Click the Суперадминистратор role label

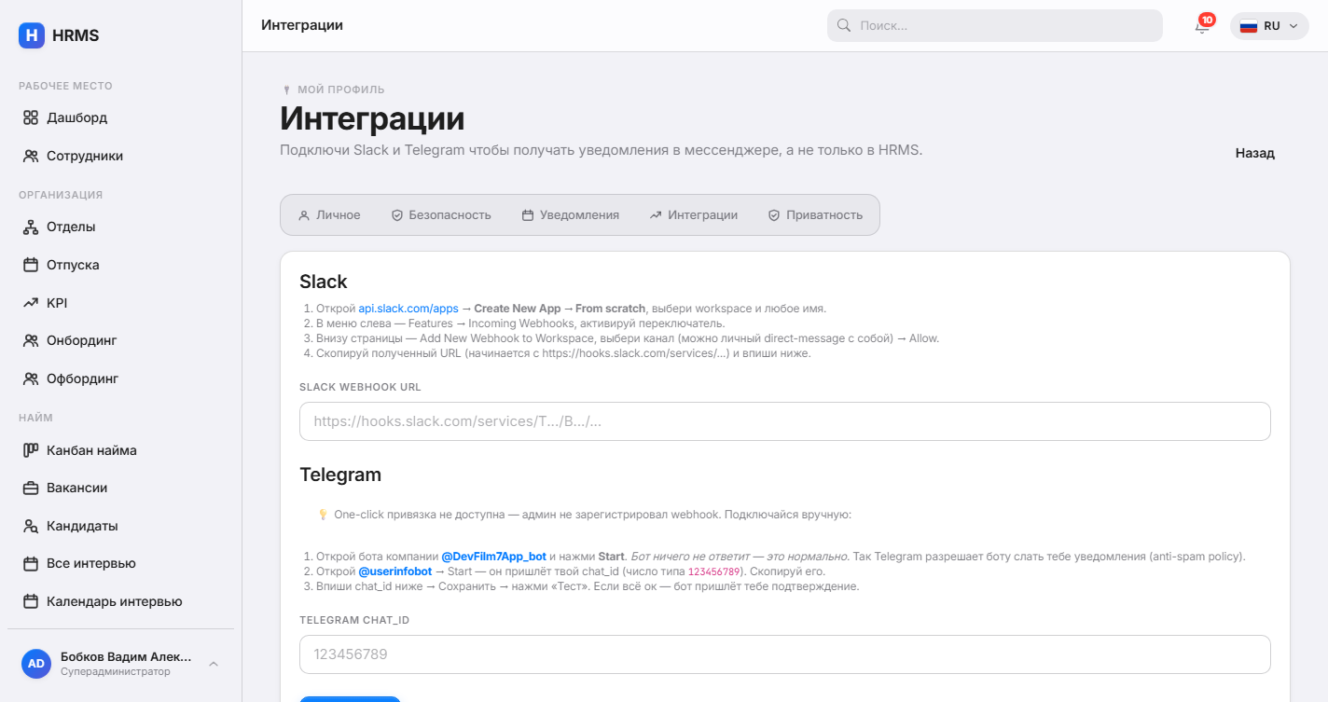tap(116, 671)
